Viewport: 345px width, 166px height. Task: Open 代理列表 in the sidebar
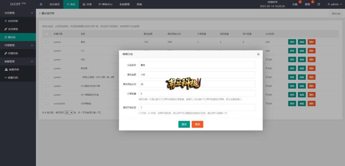[x=18, y=54]
